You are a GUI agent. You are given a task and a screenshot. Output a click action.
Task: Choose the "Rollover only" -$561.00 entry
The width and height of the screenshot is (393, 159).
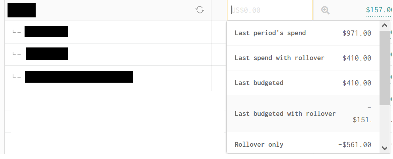coord(303,143)
